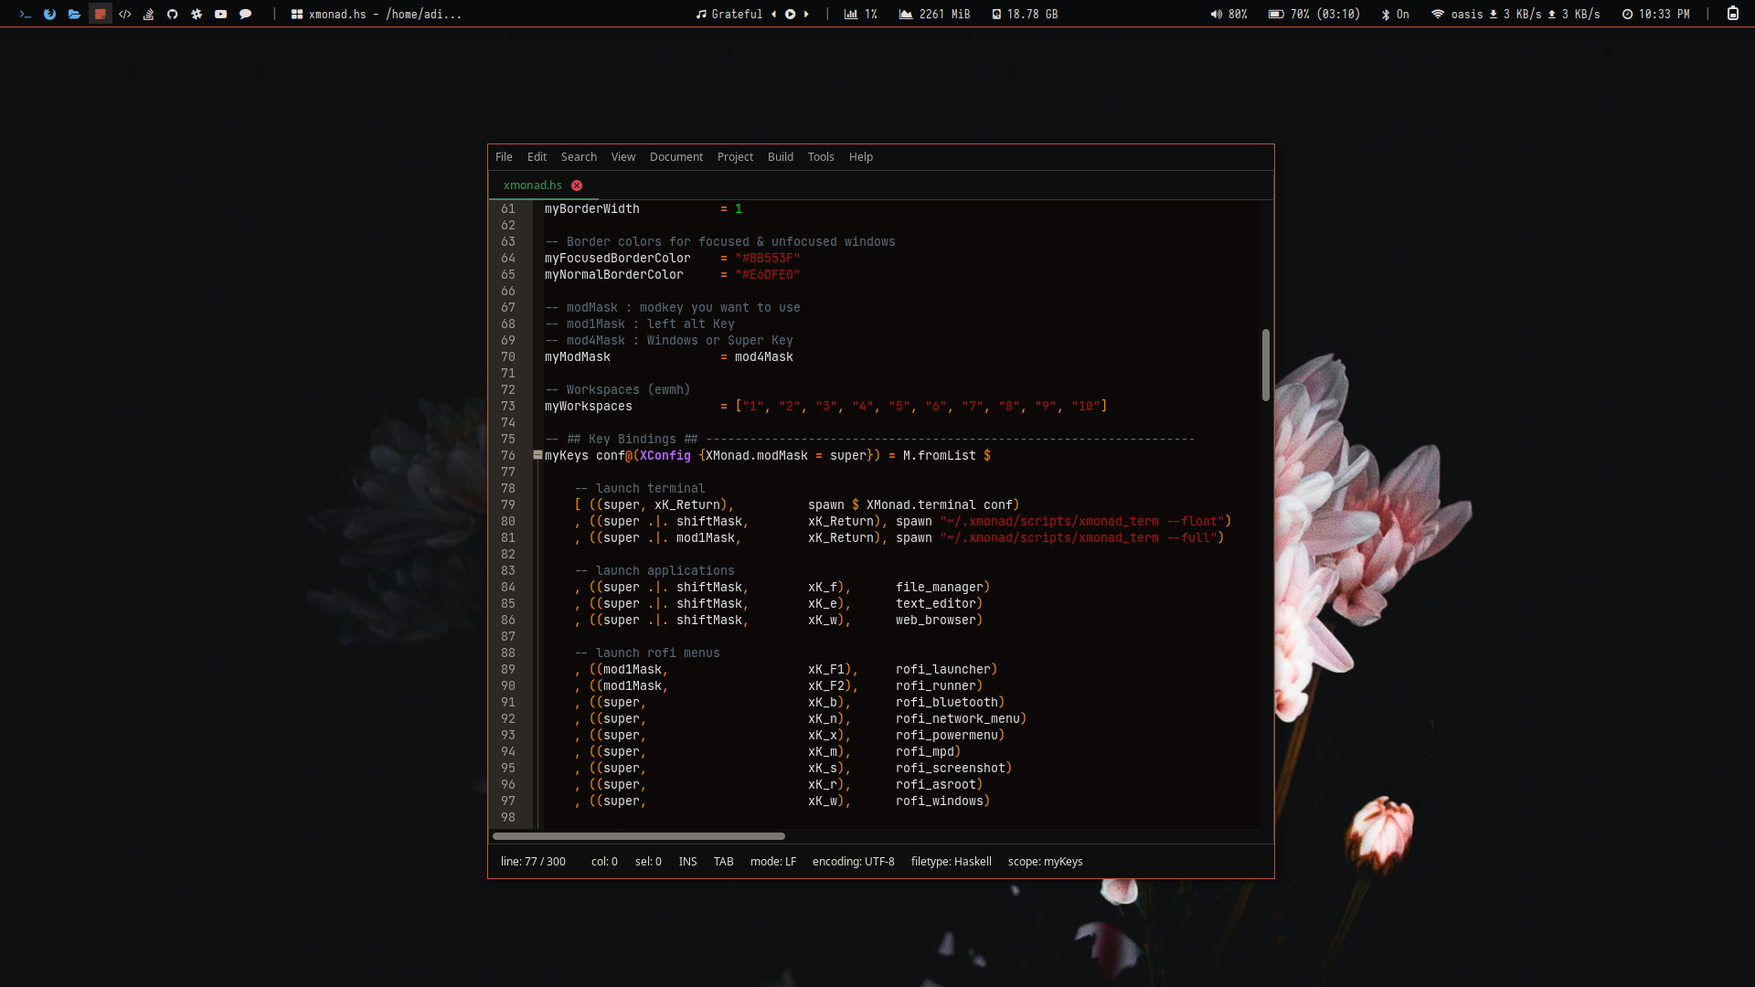Viewport: 1755px width, 987px height.
Task: Click the Firefox icon in the top bar
Action: coord(49,14)
